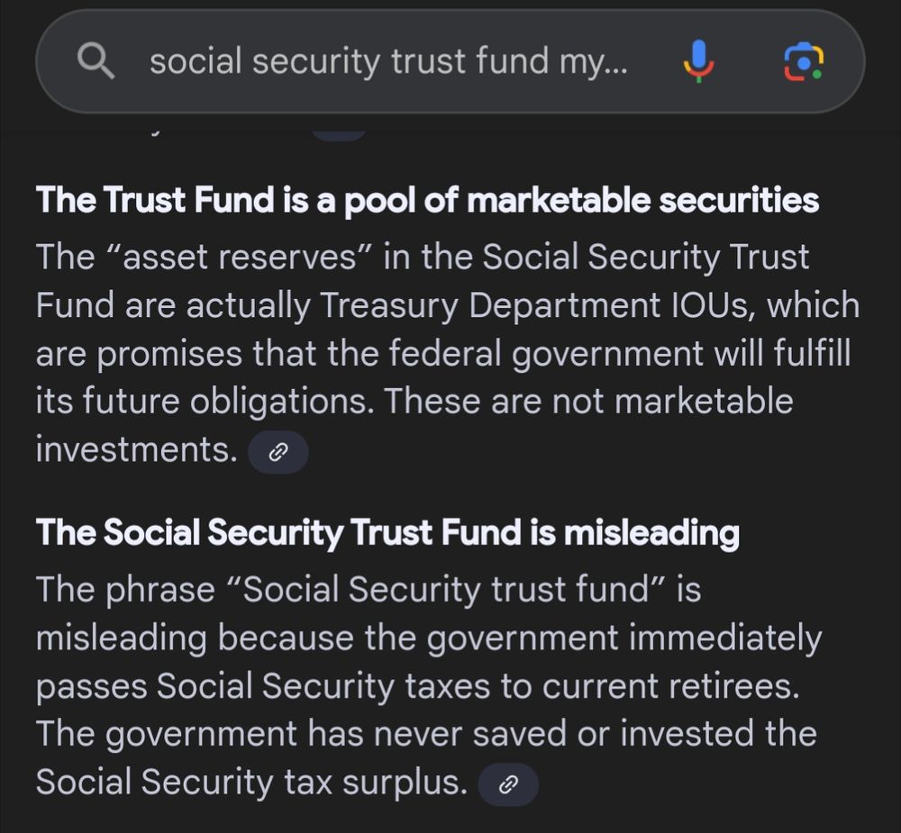Open source link icon after "investments."
Screen dimensions: 901x833
(278, 453)
